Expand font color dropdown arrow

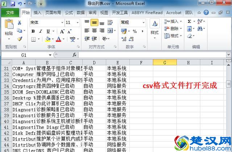pyautogui.click(x=64, y=39)
